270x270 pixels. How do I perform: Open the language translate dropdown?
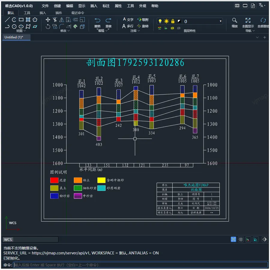pos(262,5)
